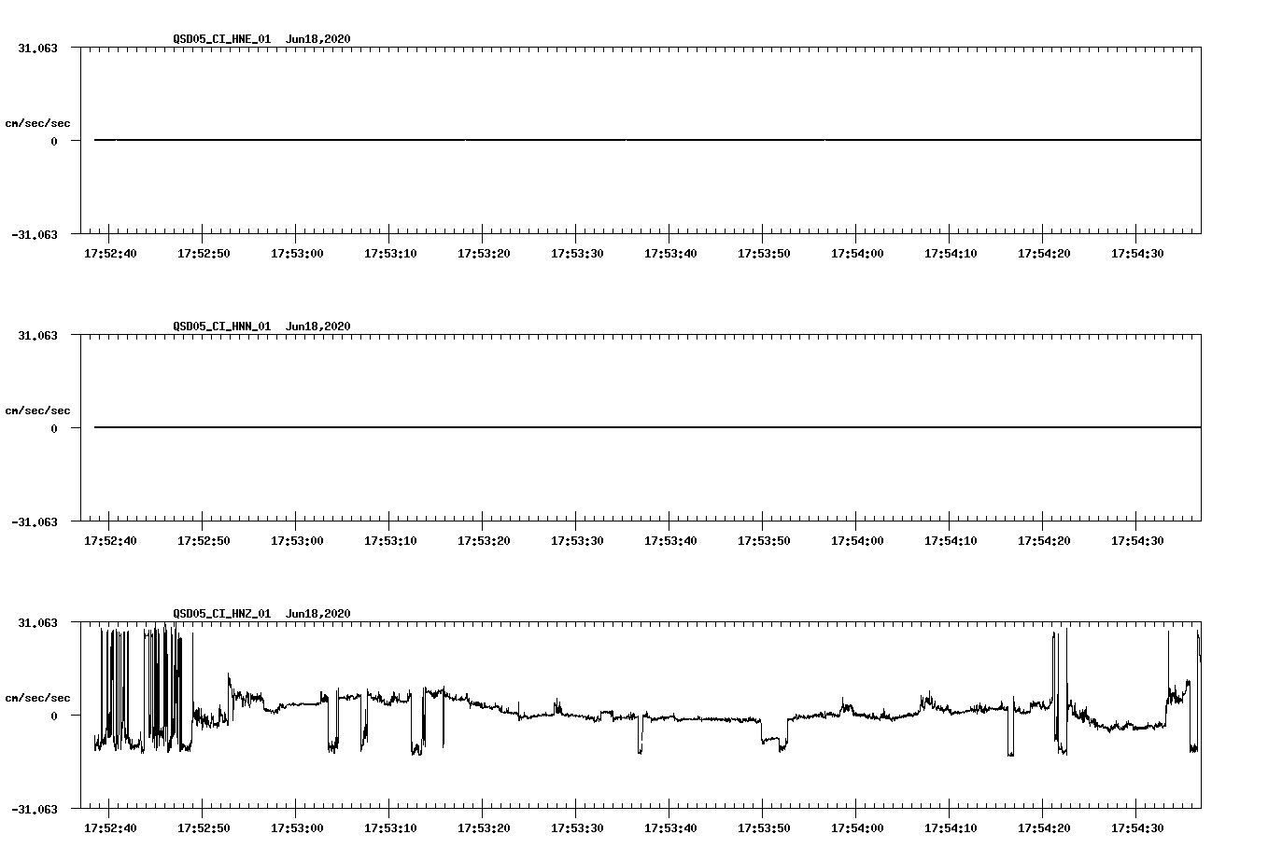The image size is (1268, 862).
Task: Click the cm/sec/sec unit label of HNE chart
Action: pyautogui.click(x=37, y=123)
